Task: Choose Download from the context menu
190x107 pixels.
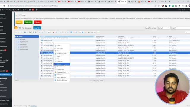Action: (x=62, y=48)
